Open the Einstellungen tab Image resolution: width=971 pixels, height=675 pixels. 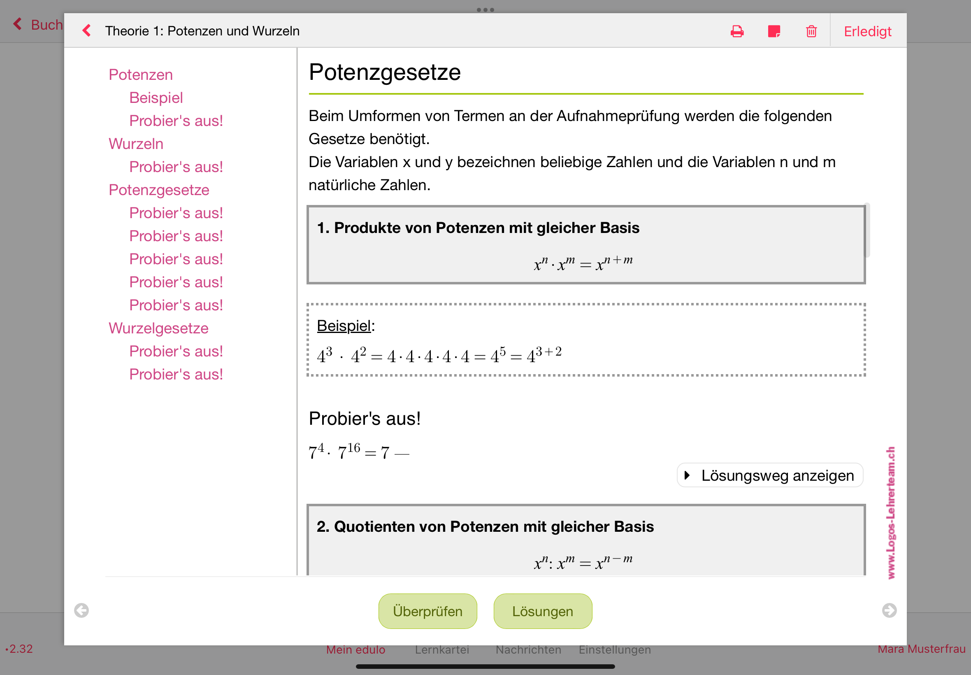click(615, 649)
